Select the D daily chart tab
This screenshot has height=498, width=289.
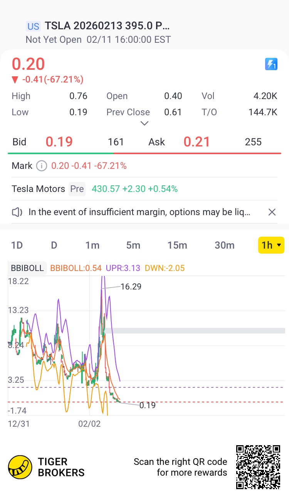click(54, 245)
